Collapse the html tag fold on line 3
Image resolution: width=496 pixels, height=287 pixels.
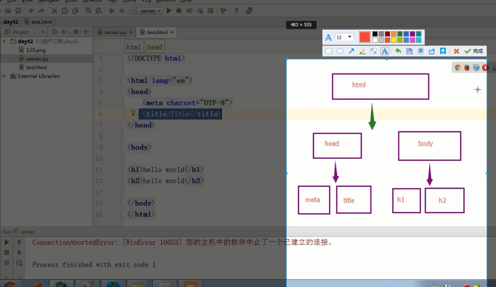[123, 80]
